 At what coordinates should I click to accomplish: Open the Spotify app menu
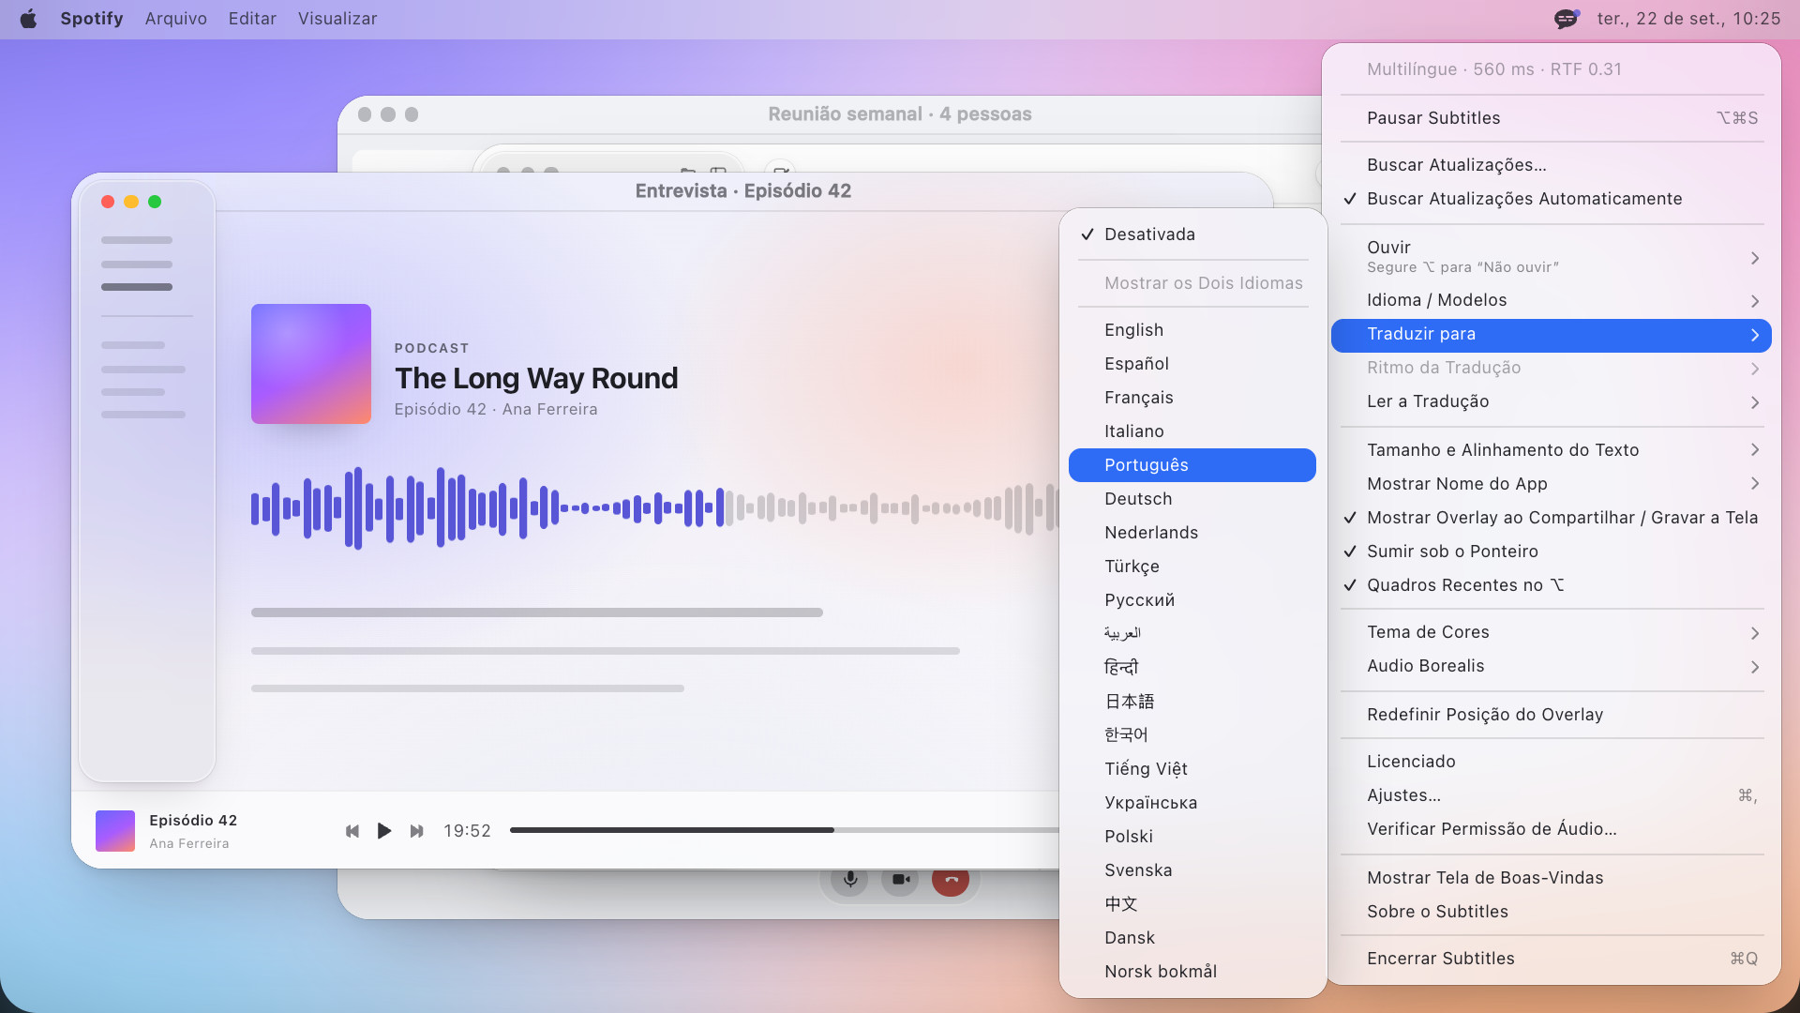[92, 19]
